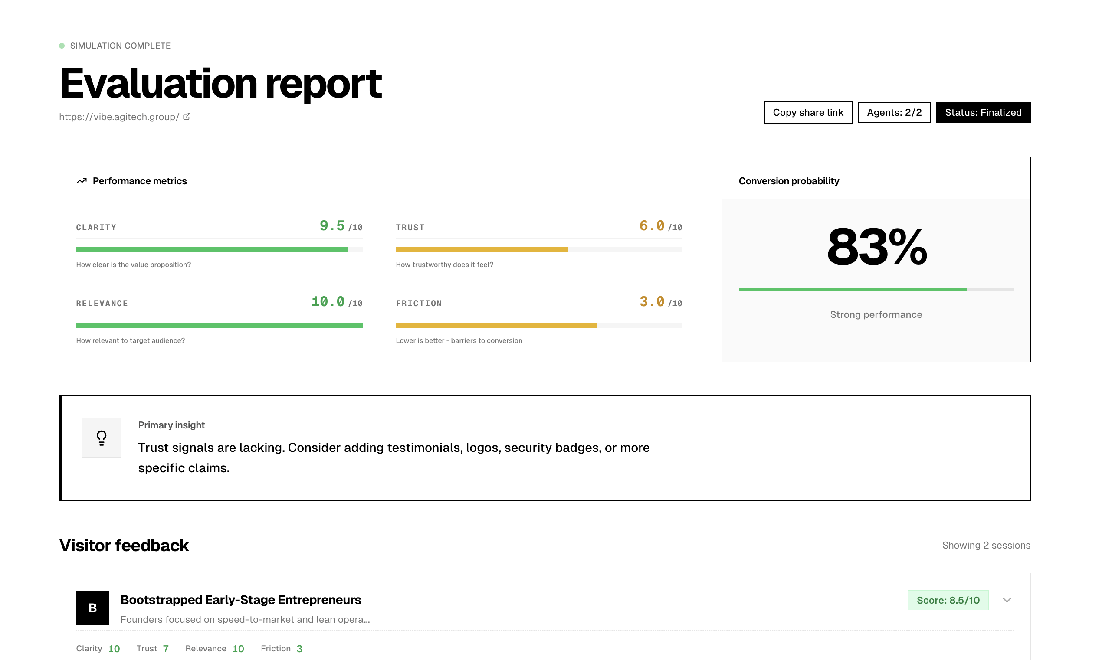Expand the Bootstrapped Early-Stage Entrepreneurs feedback chevron
The width and height of the screenshot is (1102, 660).
pyautogui.click(x=1007, y=600)
